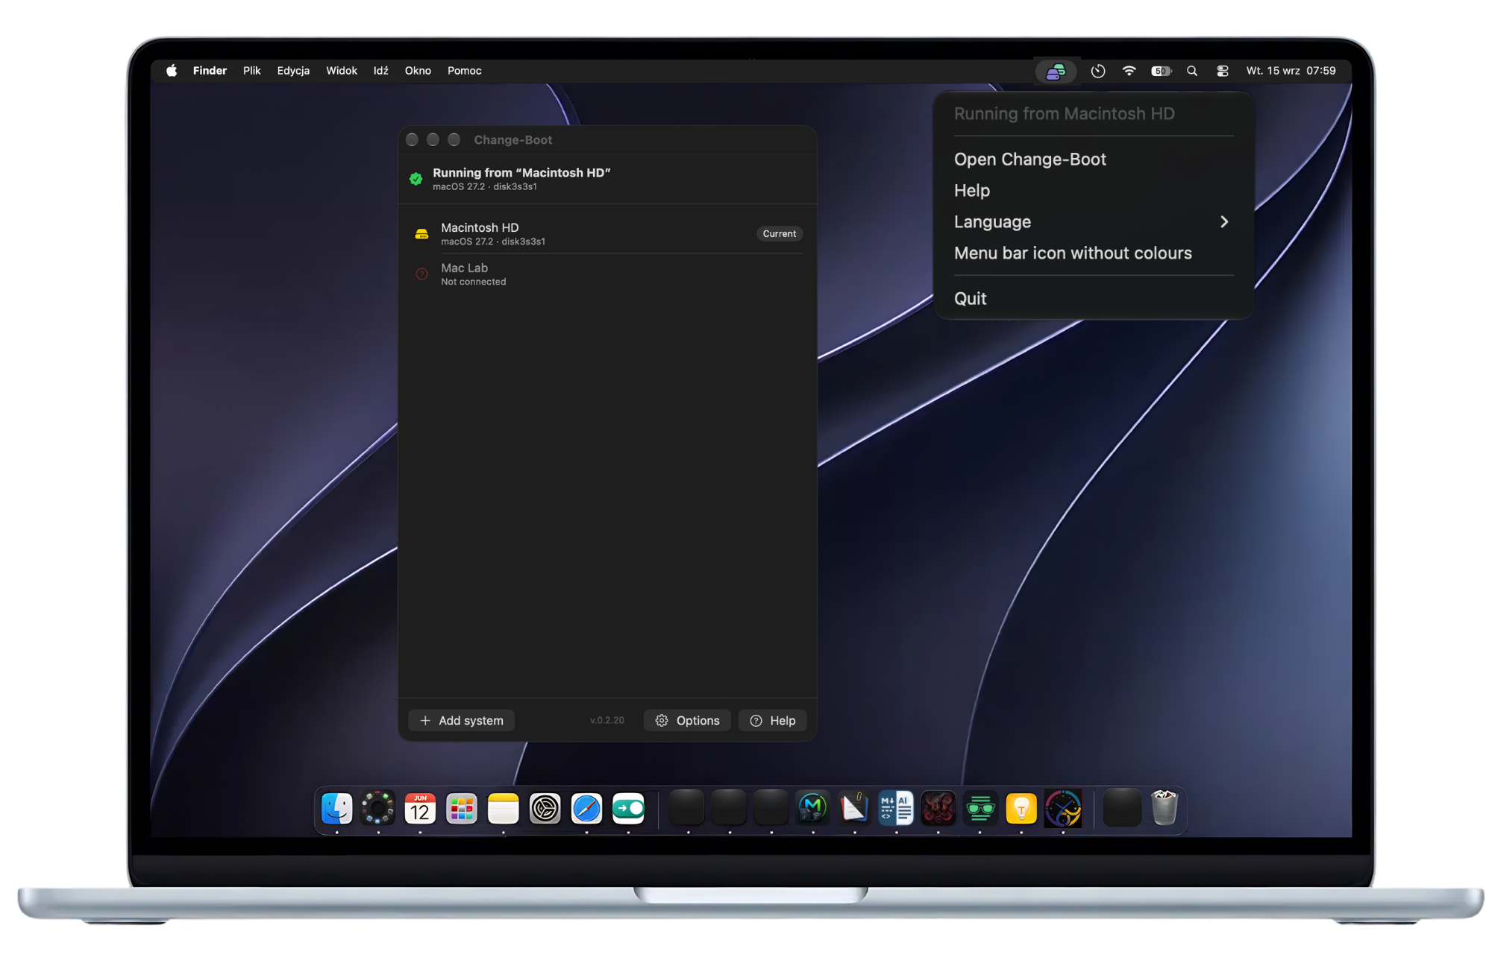Open the Apple menu
1492x969 pixels.
pos(172,71)
